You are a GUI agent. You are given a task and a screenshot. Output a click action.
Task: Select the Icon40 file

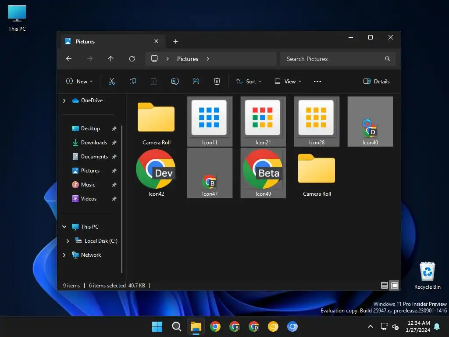(370, 122)
